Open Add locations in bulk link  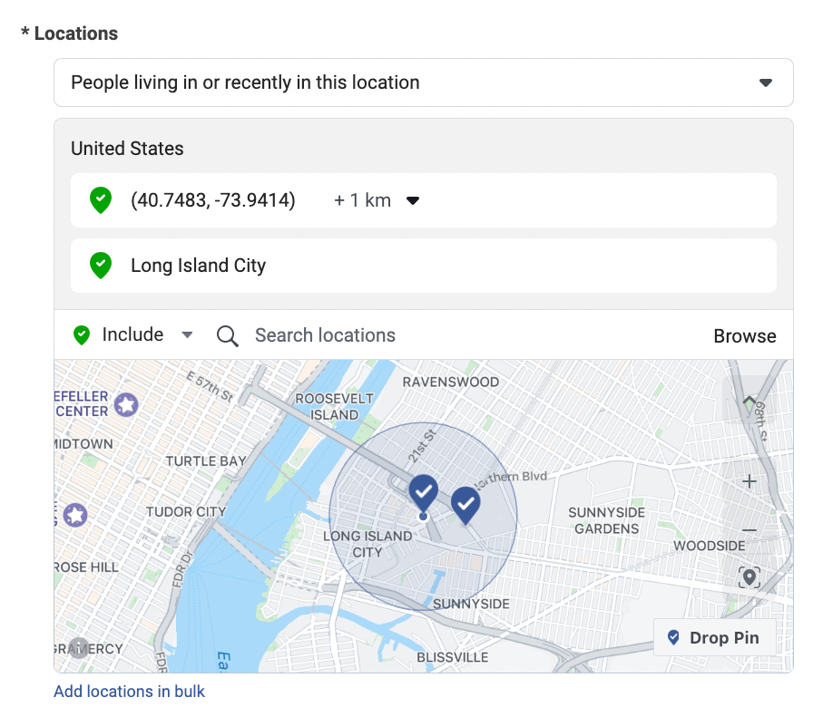click(x=129, y=692)
